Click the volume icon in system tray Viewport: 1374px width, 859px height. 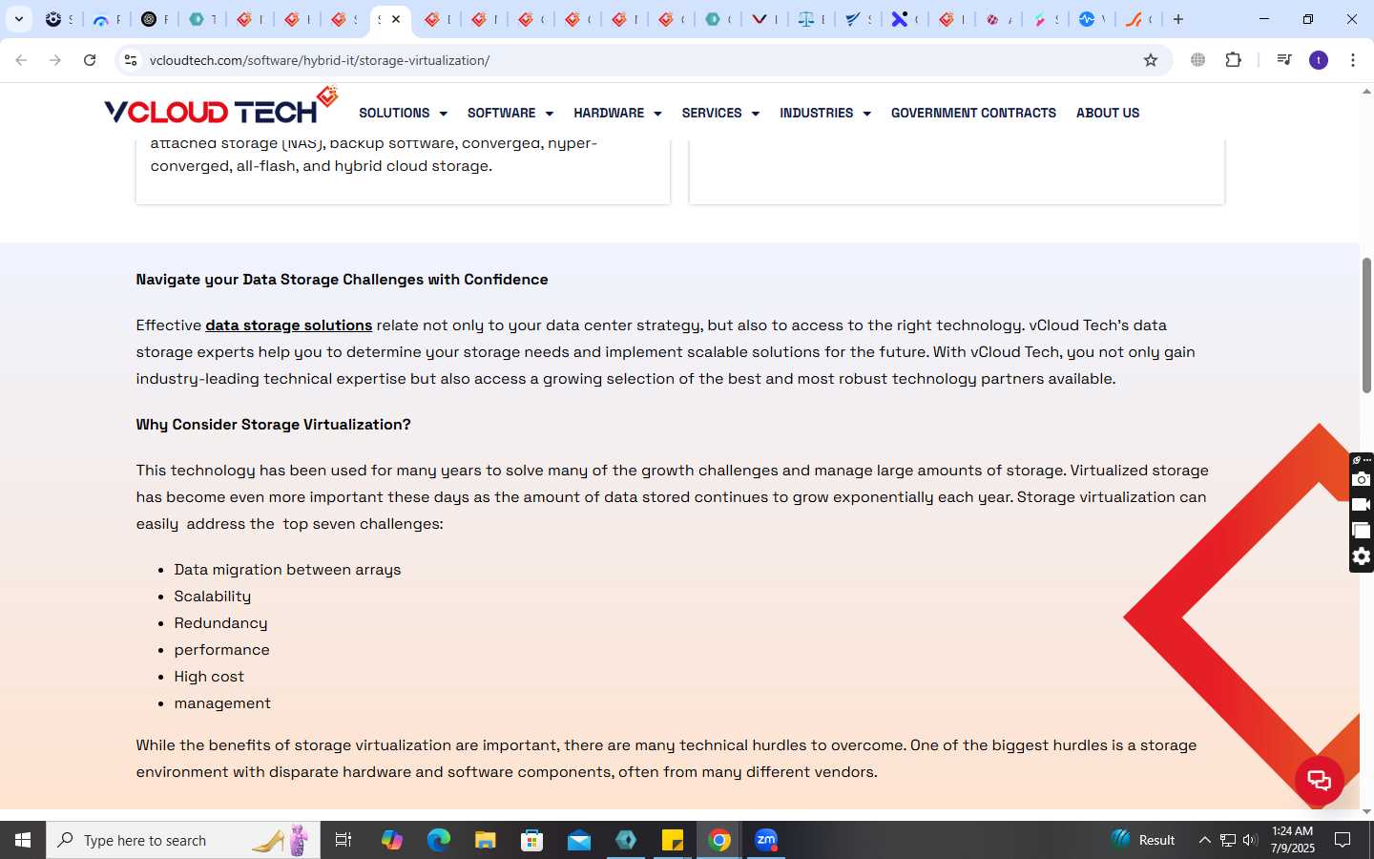(1250, 840)
